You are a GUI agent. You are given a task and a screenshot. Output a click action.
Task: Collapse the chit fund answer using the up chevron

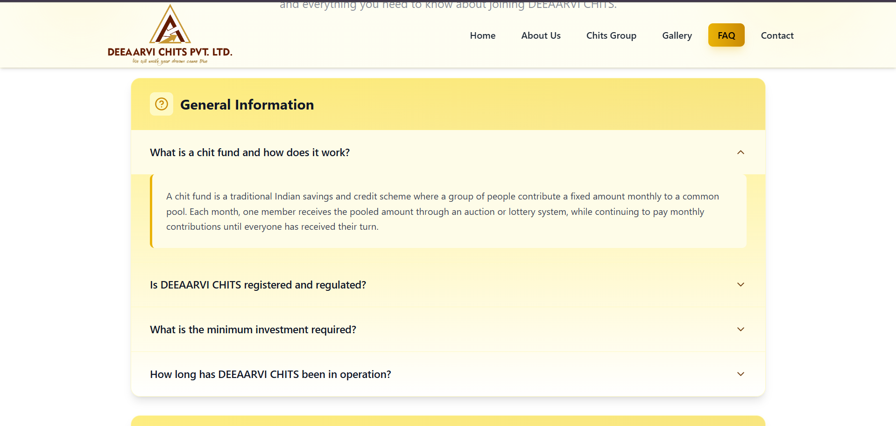click(x=741, y=152)
